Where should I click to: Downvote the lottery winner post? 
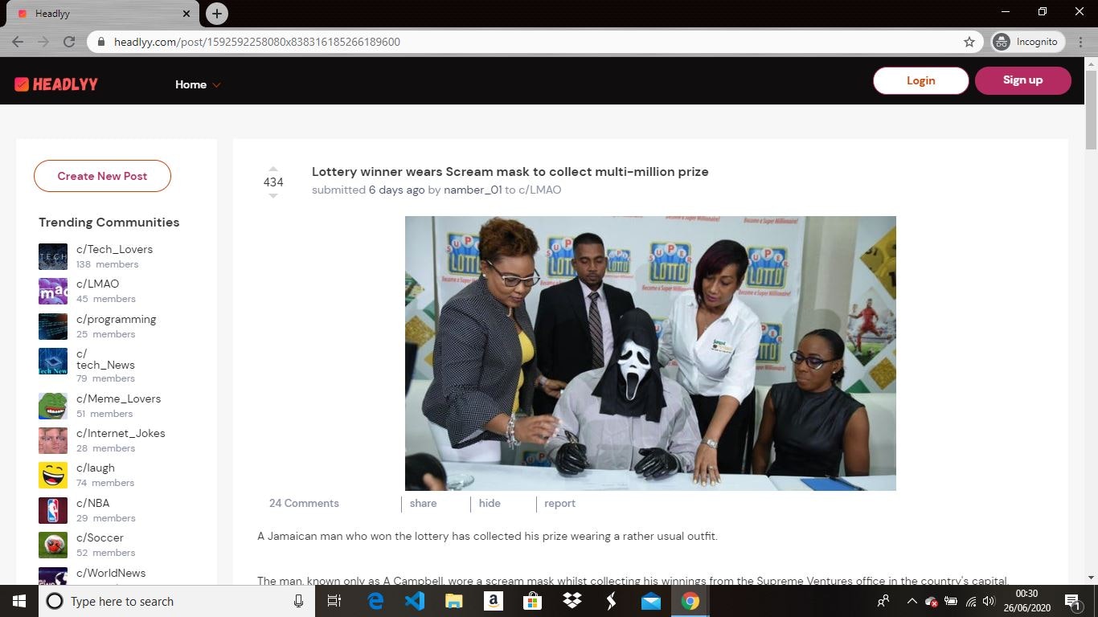(x=272, y=196)
